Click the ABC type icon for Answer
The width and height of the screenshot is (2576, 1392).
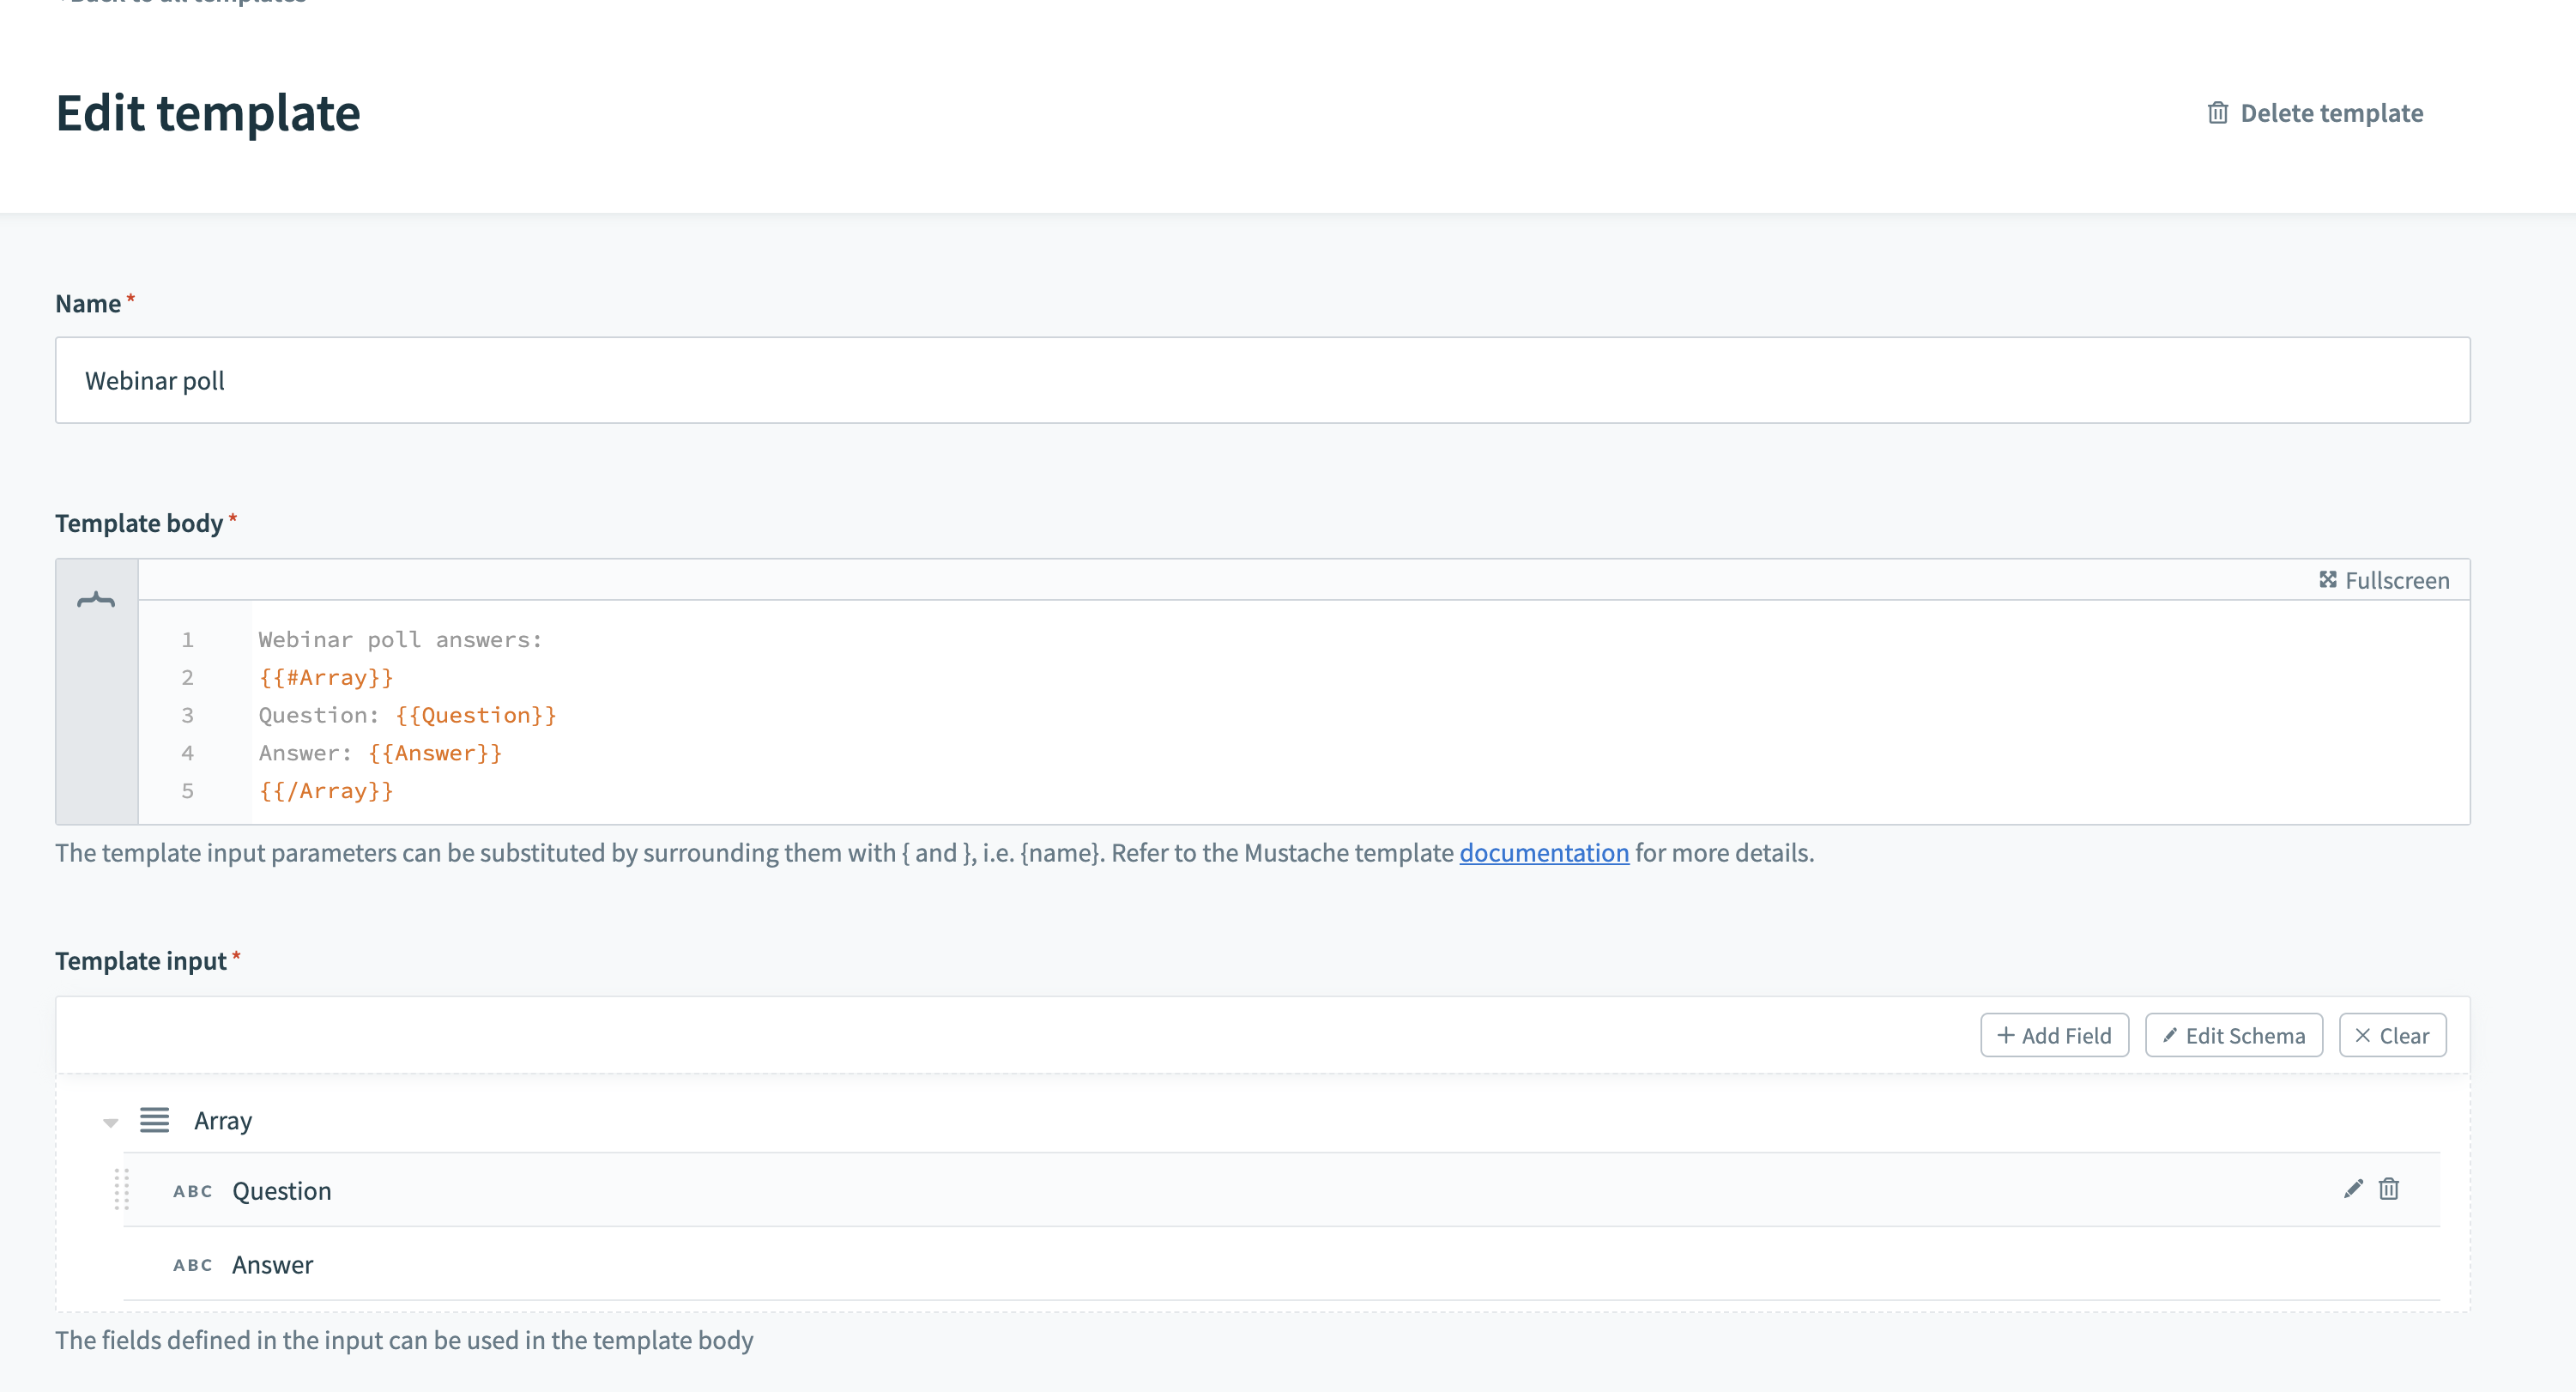click(192, 1265)
